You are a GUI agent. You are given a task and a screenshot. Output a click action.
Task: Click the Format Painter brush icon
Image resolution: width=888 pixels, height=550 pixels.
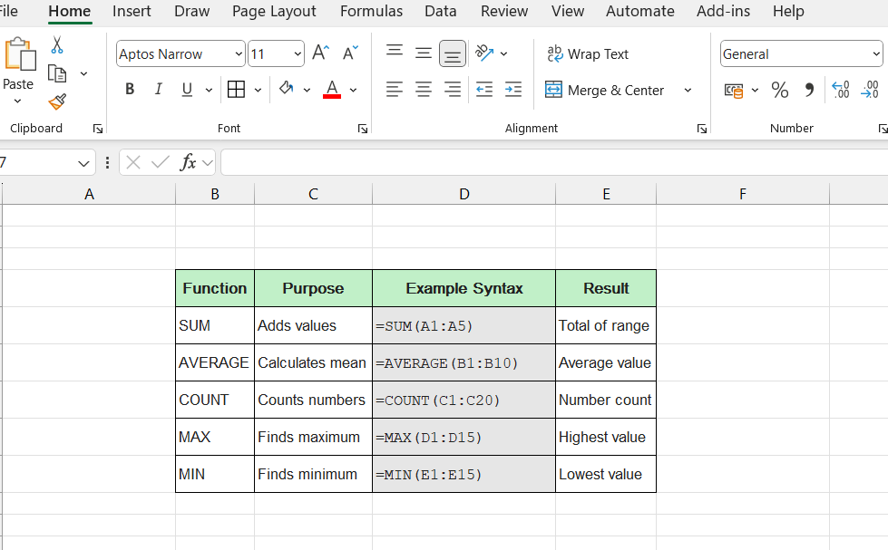[x=57, y=101]
